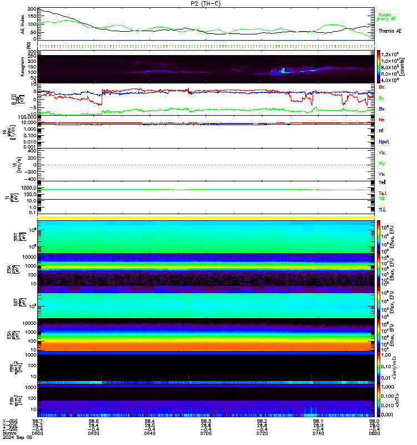Viewport: 417px width, 445px height.
Task: Click the AE index axis label
Action: 22,24
